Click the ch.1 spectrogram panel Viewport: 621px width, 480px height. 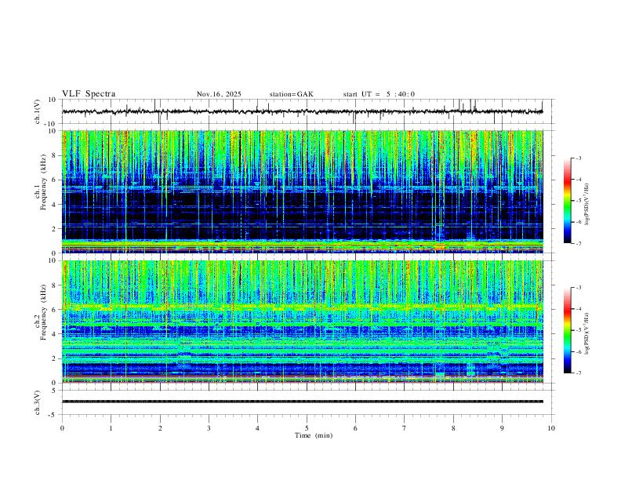coord(302,191)
